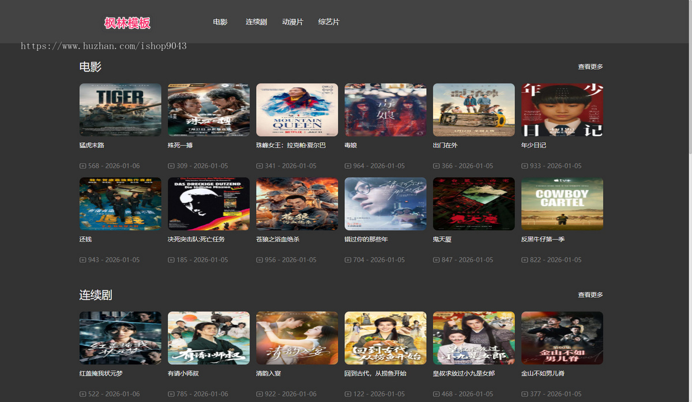The height and width of the screenshot is (402, 692).
Task: Click the title 反黑牛仔第一季
Action: (543, 239)
